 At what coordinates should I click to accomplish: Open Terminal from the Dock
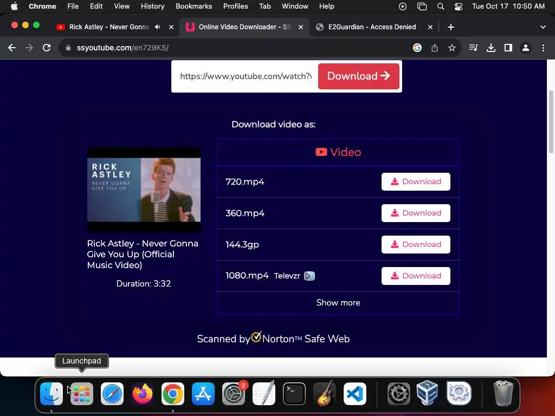294,394
